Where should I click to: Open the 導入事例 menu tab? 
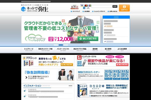108,49
